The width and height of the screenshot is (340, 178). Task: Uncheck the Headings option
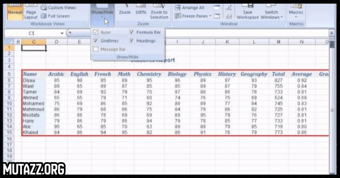pos(131,41)
